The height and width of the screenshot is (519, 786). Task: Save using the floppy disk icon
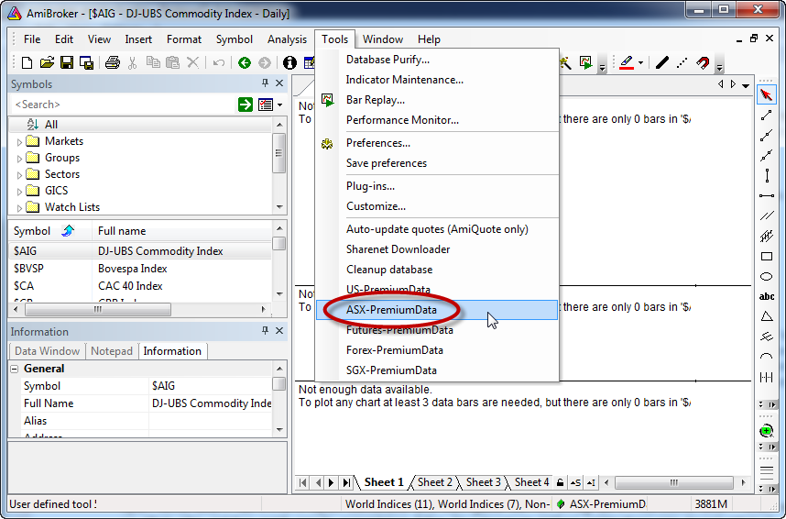coord(67,62)
